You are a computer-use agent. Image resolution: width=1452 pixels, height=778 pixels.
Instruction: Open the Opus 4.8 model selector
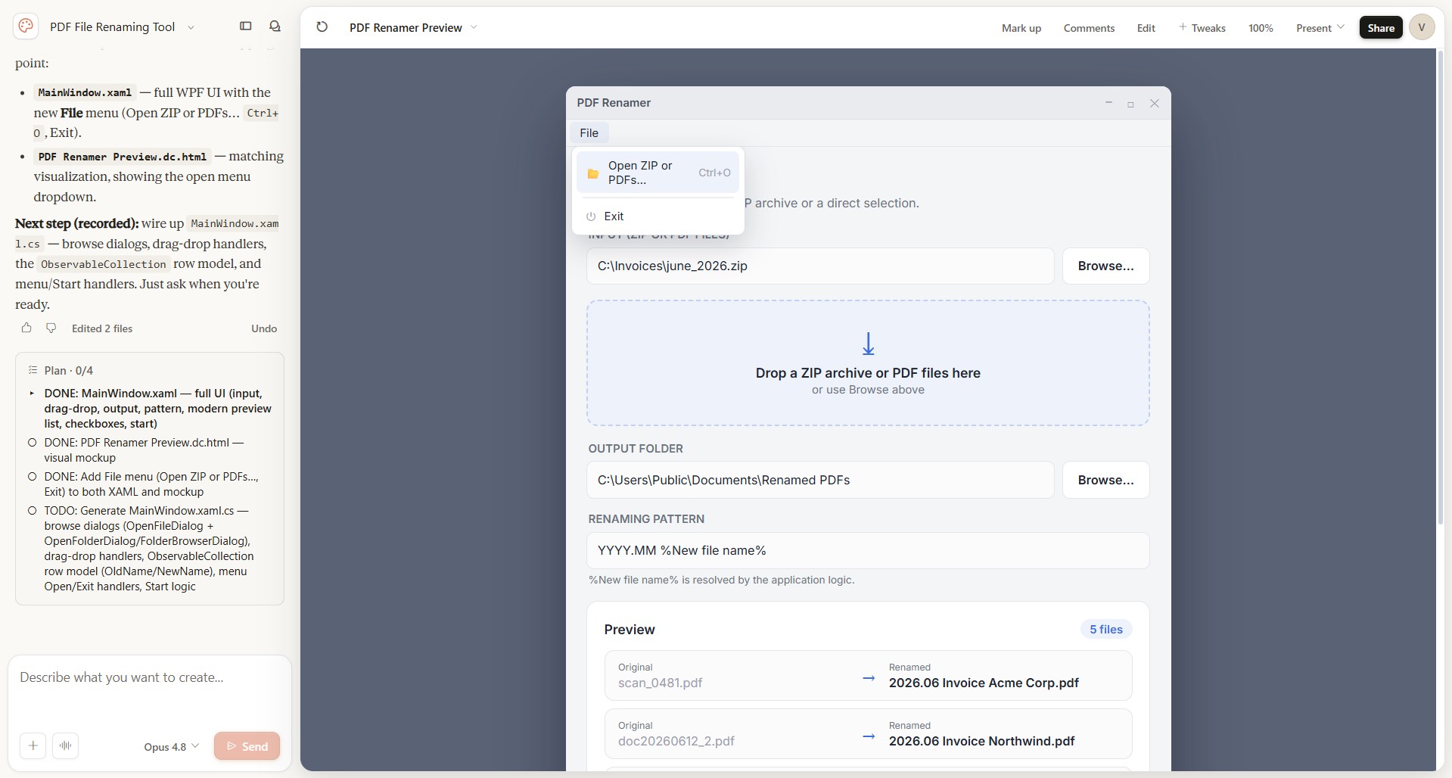click(171, 746)
